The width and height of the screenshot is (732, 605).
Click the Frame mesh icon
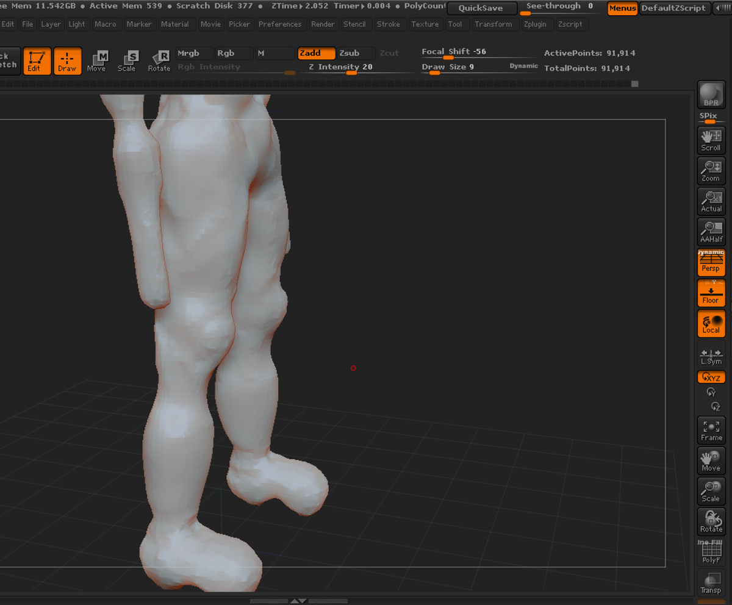[711, 430]
